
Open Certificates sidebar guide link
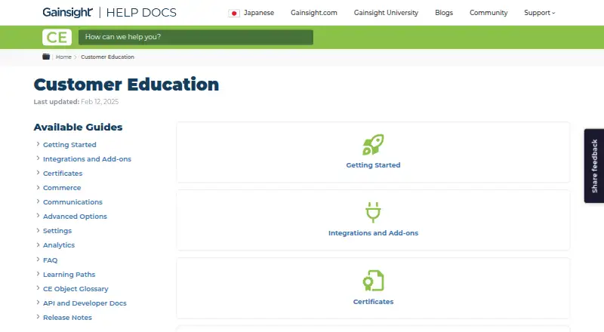pos(63,174)
